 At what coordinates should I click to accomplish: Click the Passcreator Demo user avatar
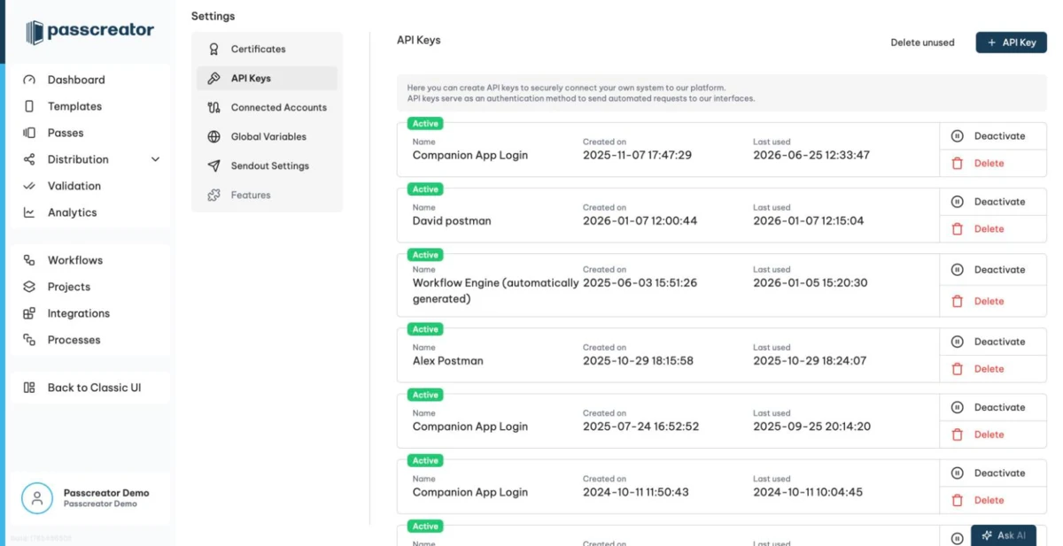(37, 498)
